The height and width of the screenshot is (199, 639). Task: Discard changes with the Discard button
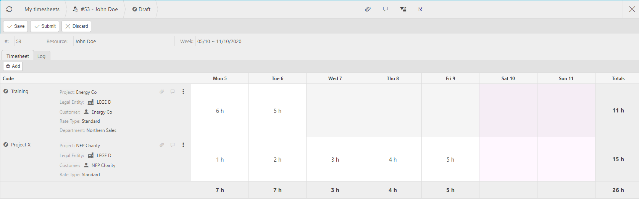(76, 26)
